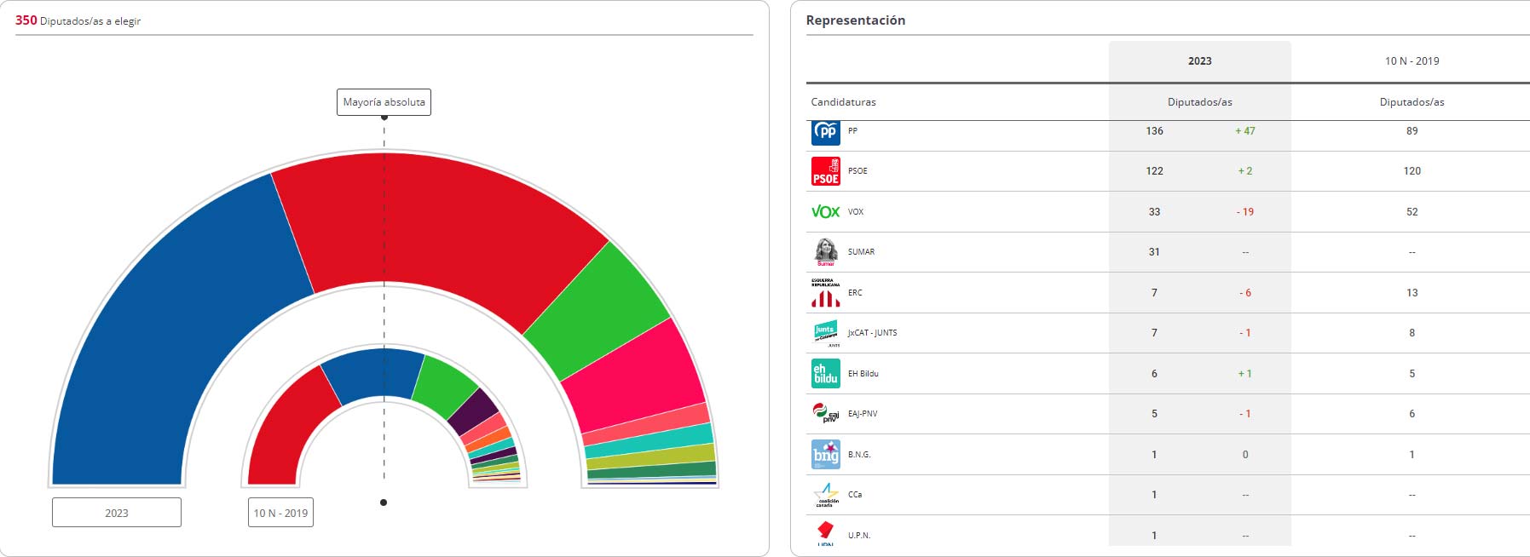Select the 2023 column header

1199,61
